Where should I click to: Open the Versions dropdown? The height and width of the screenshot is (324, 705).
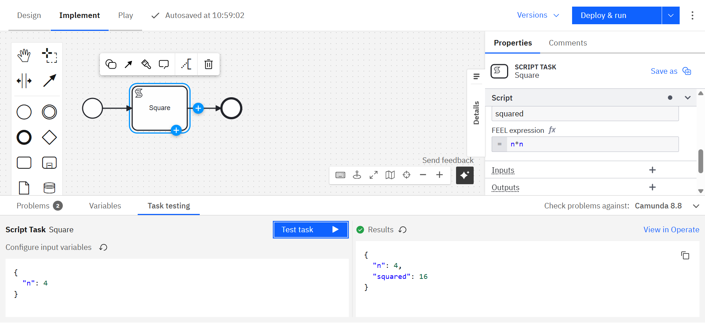tap(538, 15)
